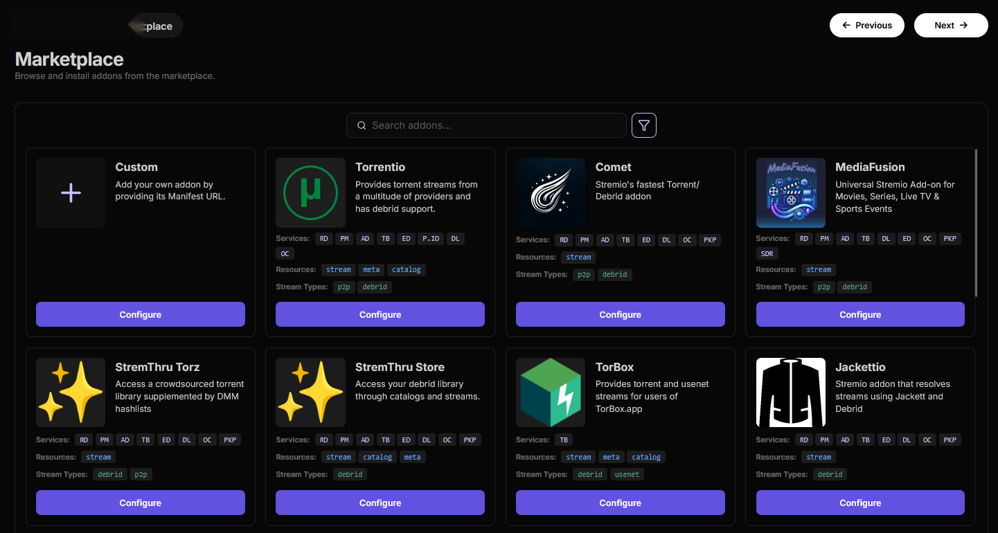Go to the Next page
Screen dimensions: 998x533
[x=950, y=25]
